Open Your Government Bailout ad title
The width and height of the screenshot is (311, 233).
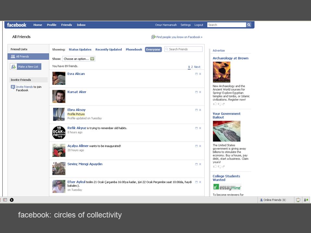[x=226, y=116]
